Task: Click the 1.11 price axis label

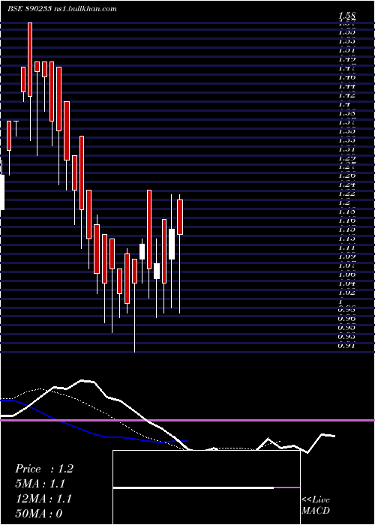Action: click(x=347, y=247)
